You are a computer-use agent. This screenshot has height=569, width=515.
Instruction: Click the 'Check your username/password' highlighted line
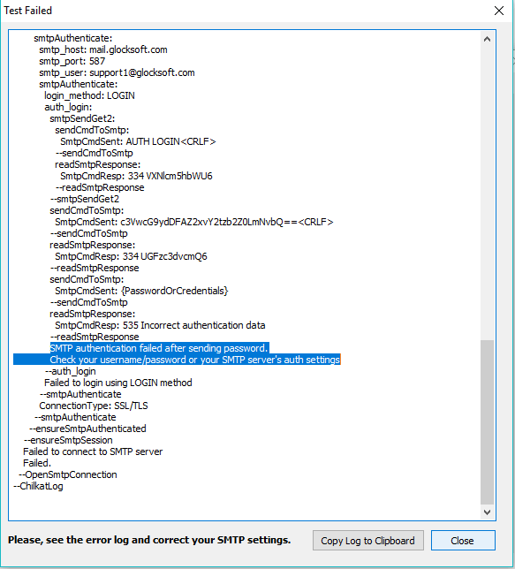[x=195, y=360]
